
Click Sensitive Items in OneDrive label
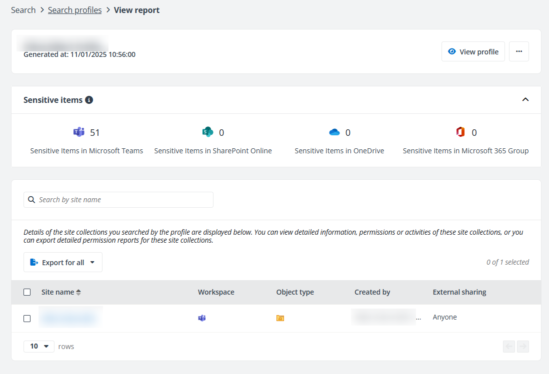coord(339,151)
